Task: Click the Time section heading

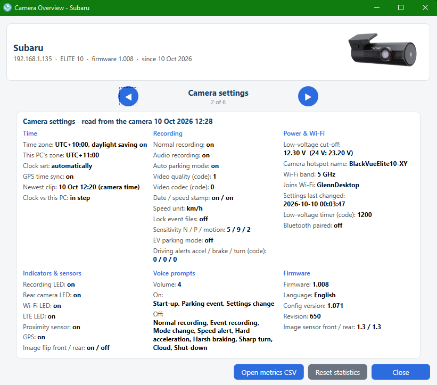Action: [x=30, y=133]
